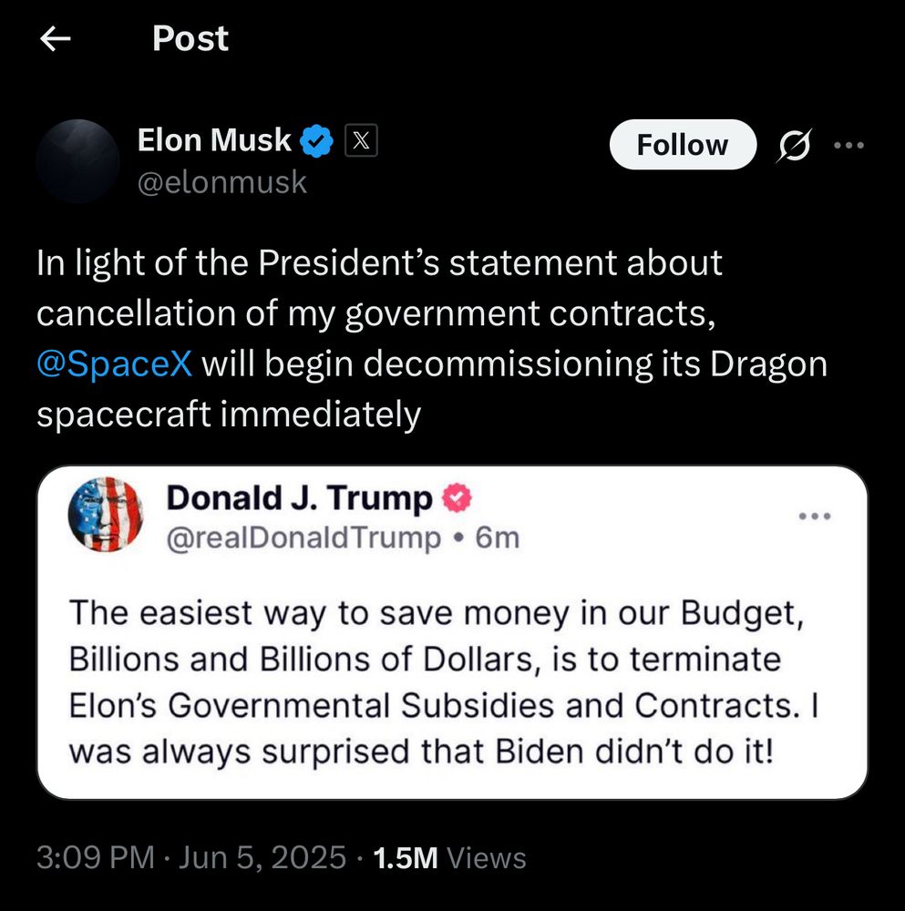Open the quoted post's body text
The image size is (905, 911).
[437, 680]
